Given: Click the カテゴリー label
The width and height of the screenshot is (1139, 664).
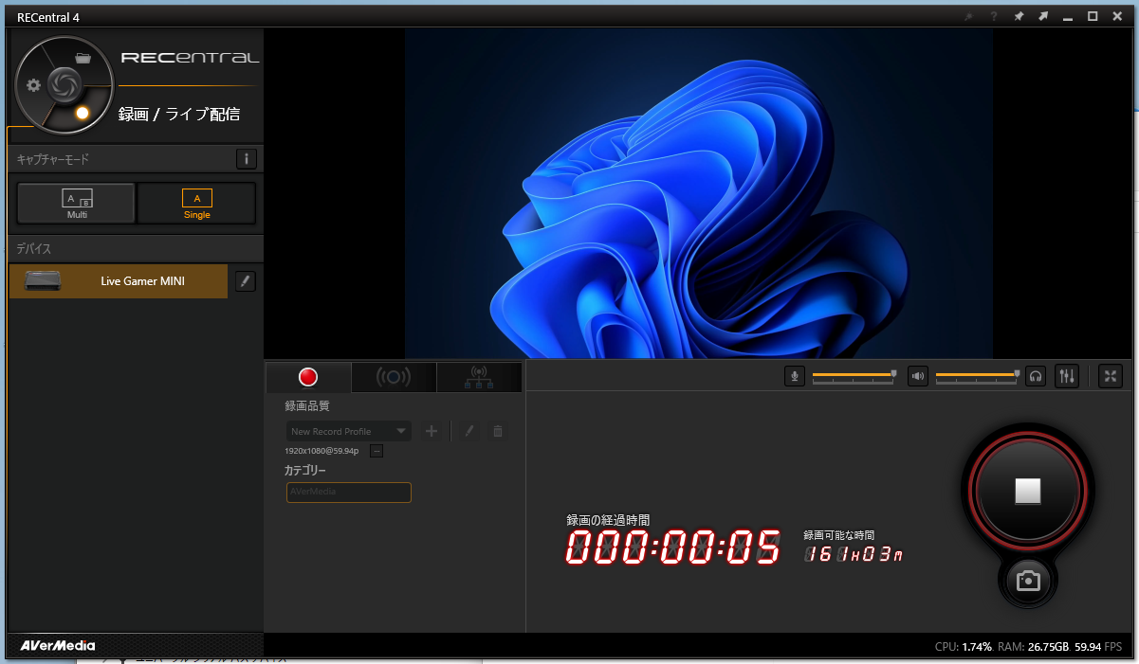Looking at the screenshot, I should tap(305, 470).
